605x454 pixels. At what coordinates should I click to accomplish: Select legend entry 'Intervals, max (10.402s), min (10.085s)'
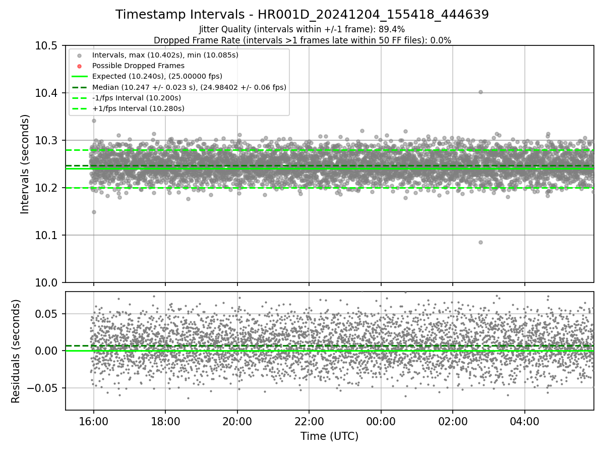(165, 55)
